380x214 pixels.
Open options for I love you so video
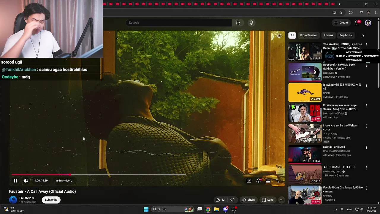point(366,126)
